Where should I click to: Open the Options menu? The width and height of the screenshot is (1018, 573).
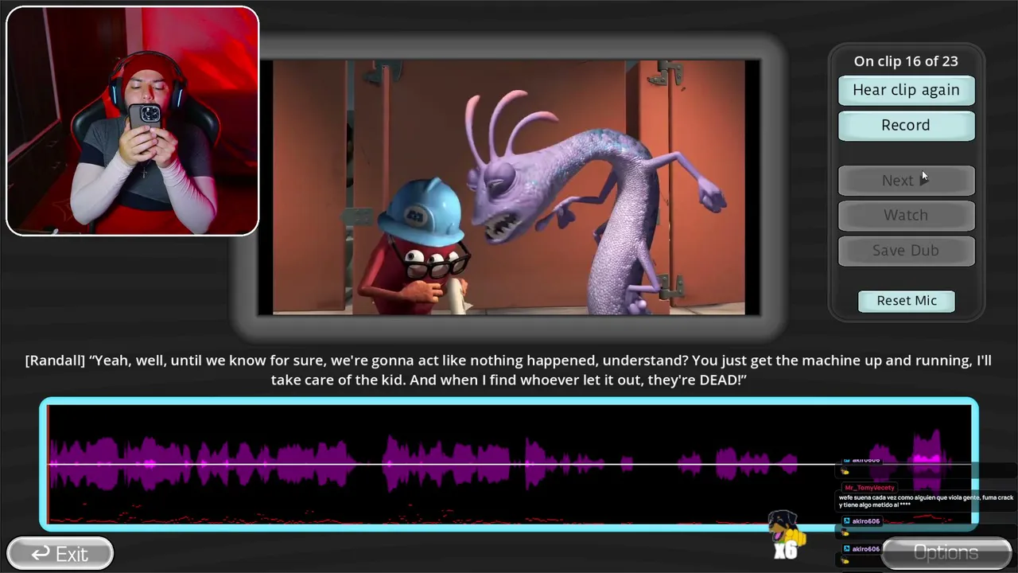click(946, 553)
